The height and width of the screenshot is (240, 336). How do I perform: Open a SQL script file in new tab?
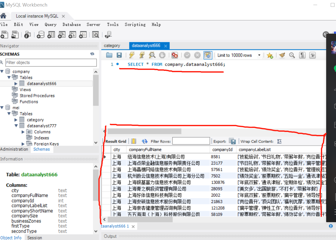[x=15, y=34]
